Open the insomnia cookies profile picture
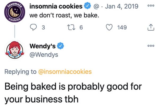This screenshot has height=109, width=159. 15,12
